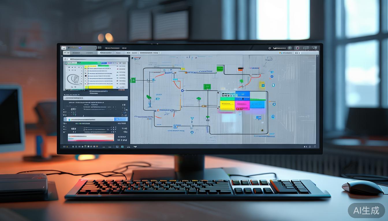Click the red gradient bar in the lower-left panel

pos(91,138)
